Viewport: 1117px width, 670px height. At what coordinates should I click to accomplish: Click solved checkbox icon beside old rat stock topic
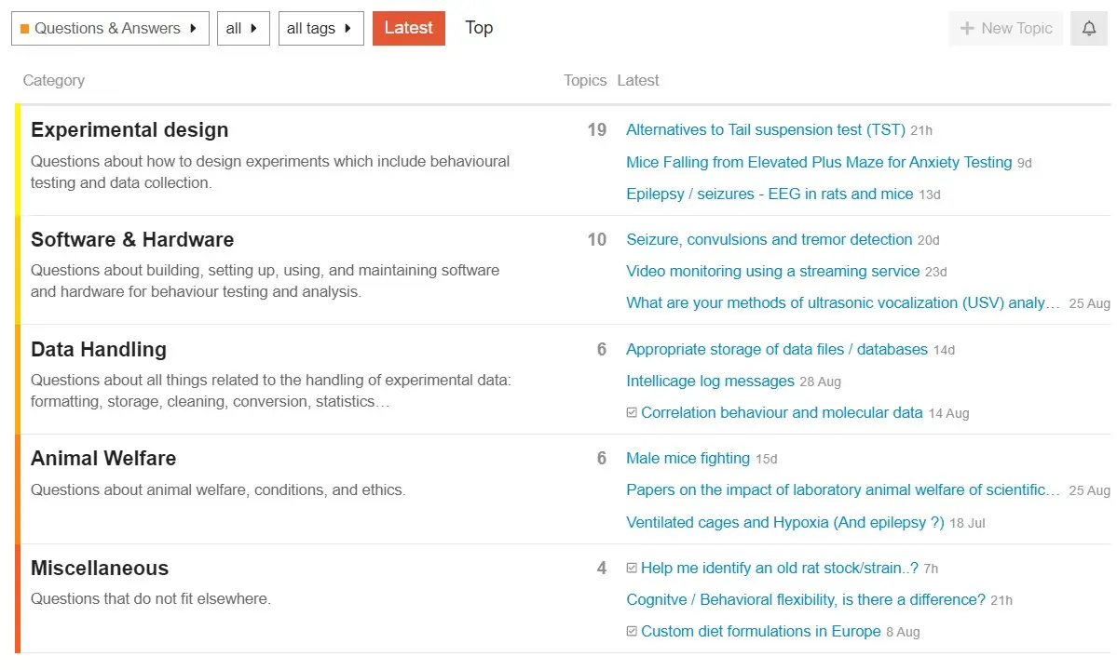(632, 569)
